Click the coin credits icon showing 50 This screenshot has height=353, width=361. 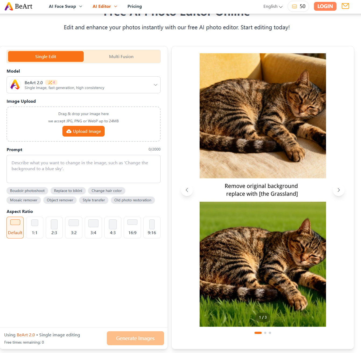[295, 6]
